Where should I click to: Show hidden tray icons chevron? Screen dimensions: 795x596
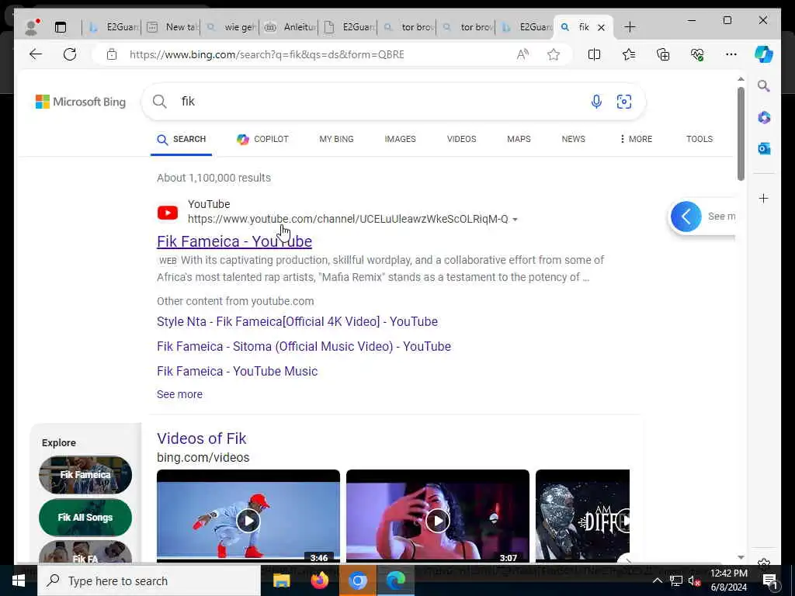point(657,580)
